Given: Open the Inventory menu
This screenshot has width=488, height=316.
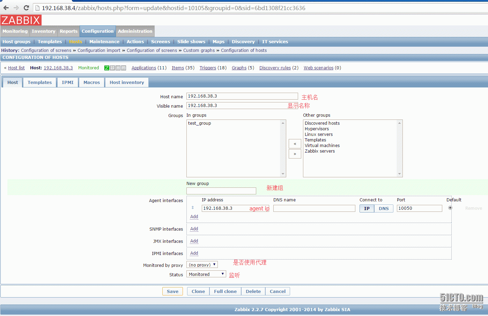Looking at the screenshot, I should (x=44, y=31).
